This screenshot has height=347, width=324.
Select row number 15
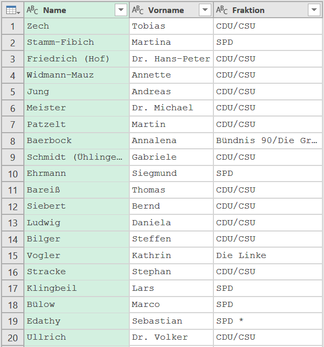tap(13, 255)
